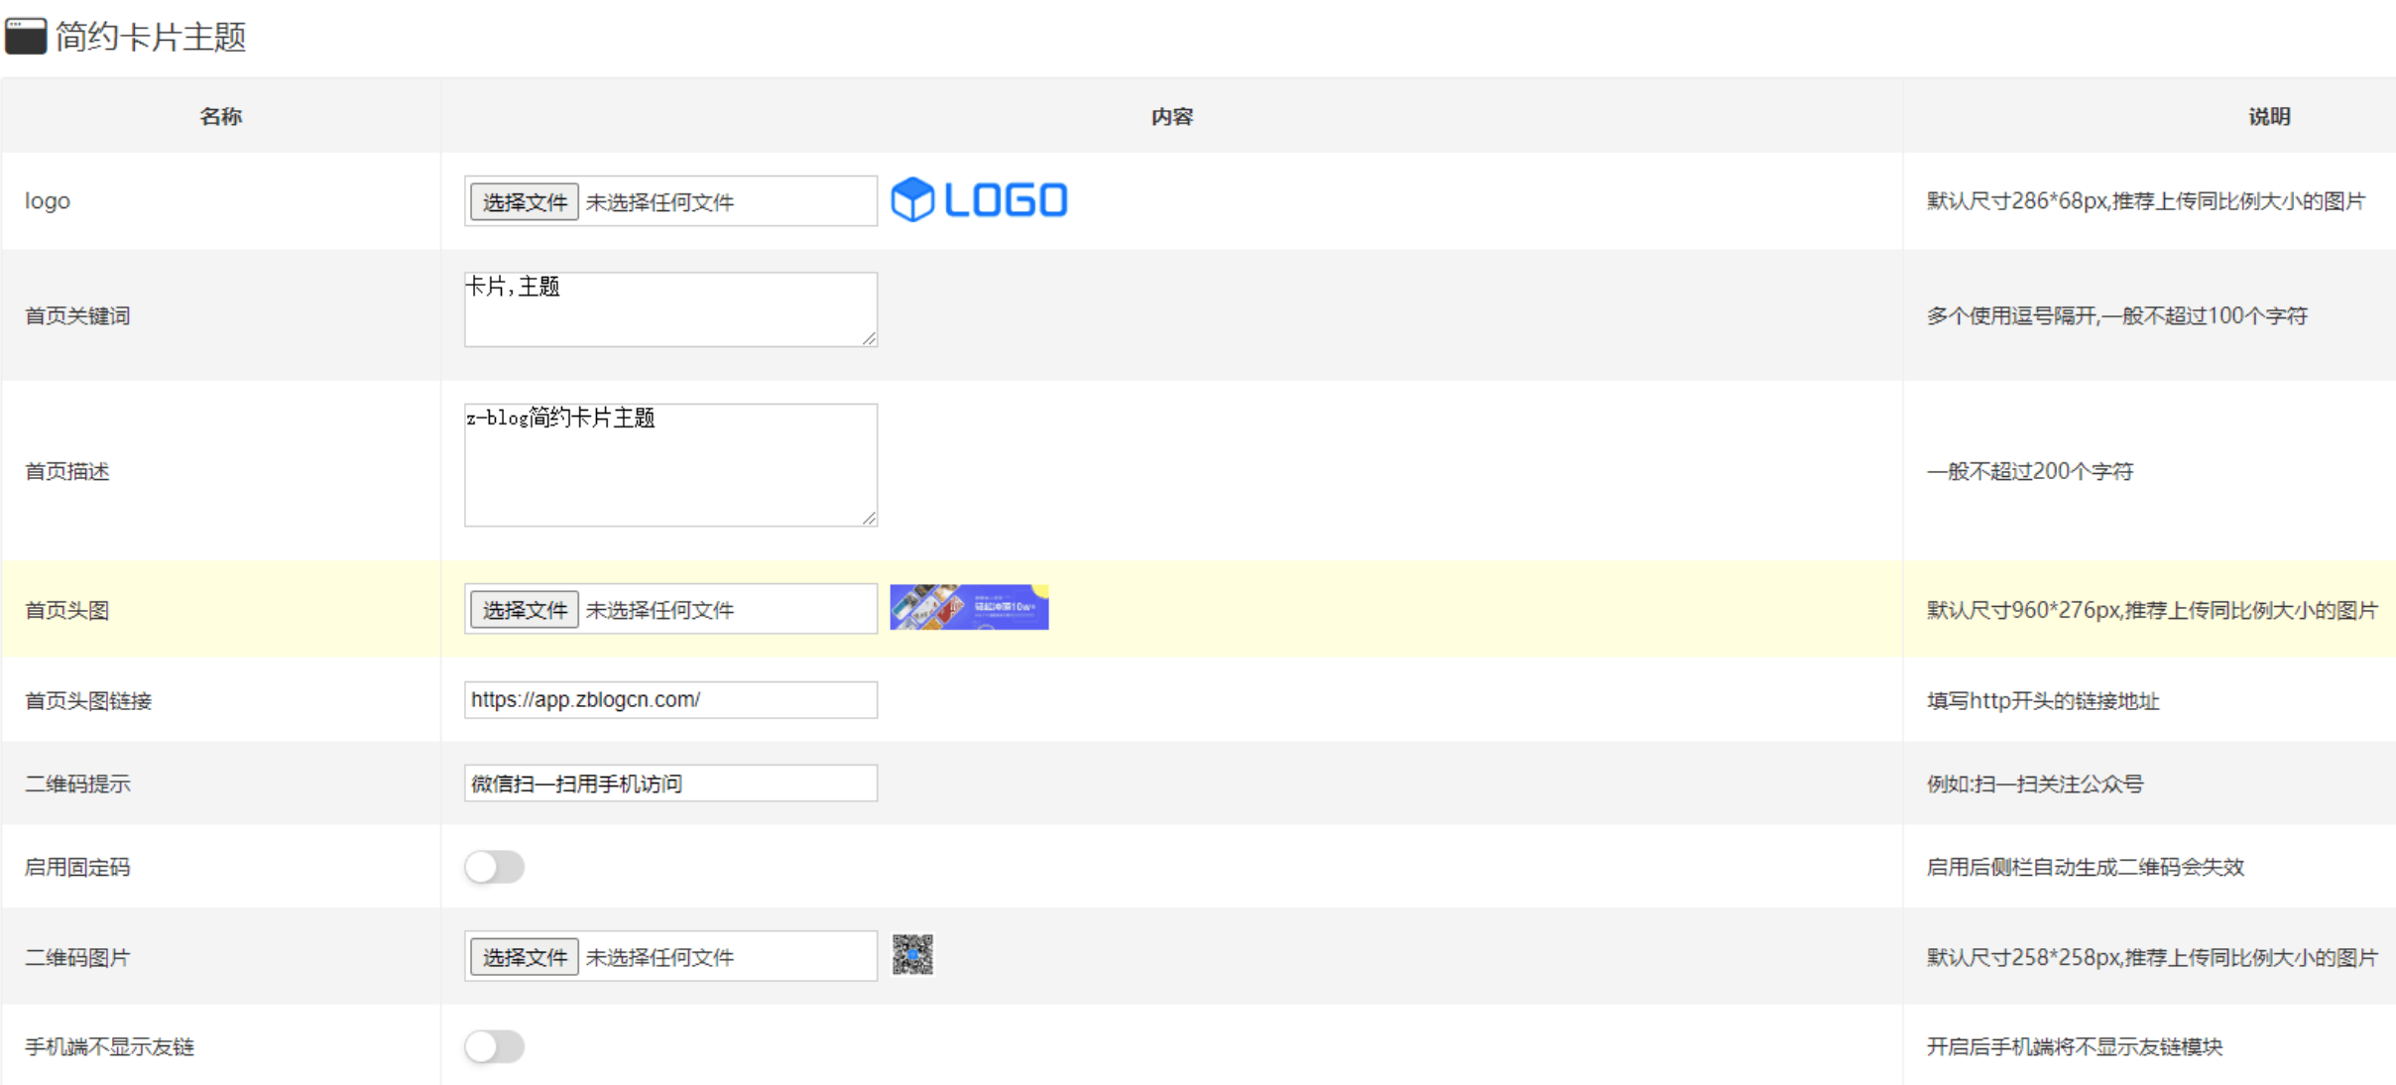Image resolution: width=2396 pixels, height=1085 pixels.
Task: Choose a file for the logo
Action: click(x=524, y=202)
